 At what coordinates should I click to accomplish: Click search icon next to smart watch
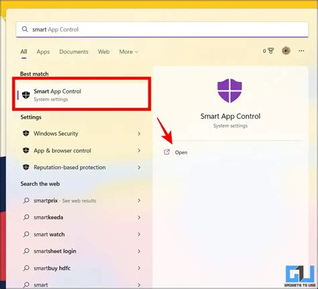coord(26,234)
